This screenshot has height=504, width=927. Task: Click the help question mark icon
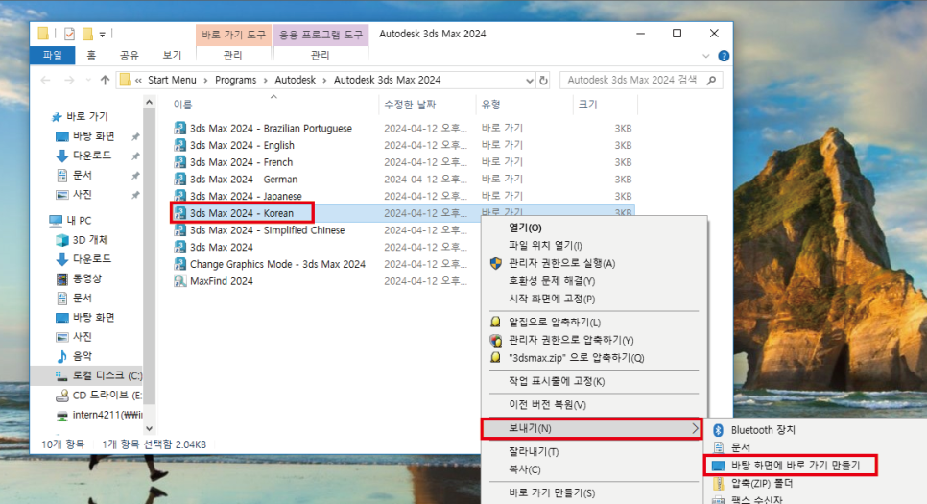point(723,56)
